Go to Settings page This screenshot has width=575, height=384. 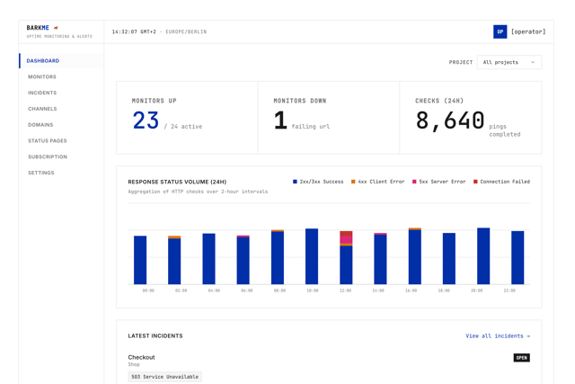(x=41, y=173)
